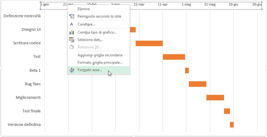Image resolution: width=267 pixels, height=137 pixels.
Task: Click the Seleziona dati table icon
Action: point(72,40)
